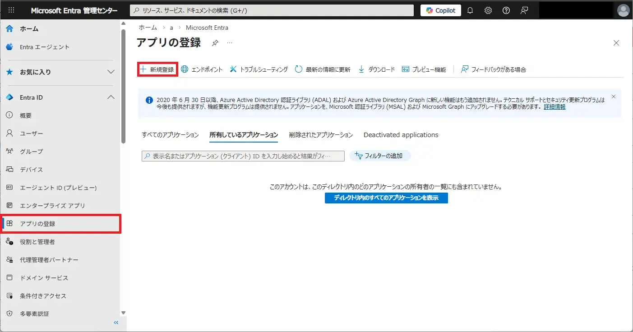Collapse the Entra ID section
The height and width of the screenshot is (332, 633).
(111, 97)
